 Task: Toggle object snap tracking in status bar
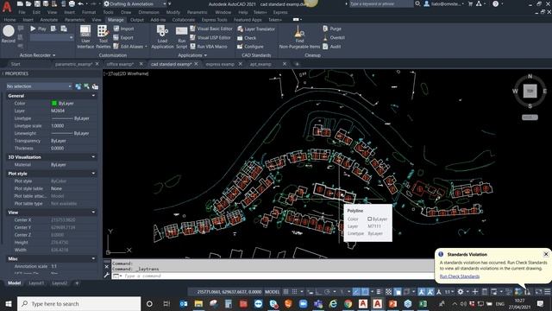point(356,292)
